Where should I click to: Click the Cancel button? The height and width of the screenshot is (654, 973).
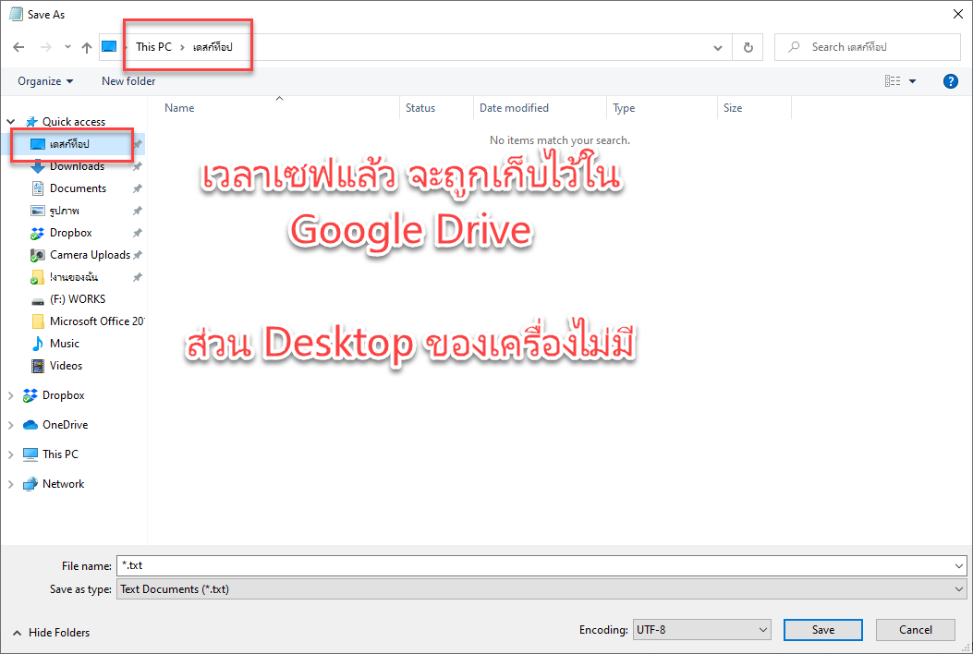(916, 630)
